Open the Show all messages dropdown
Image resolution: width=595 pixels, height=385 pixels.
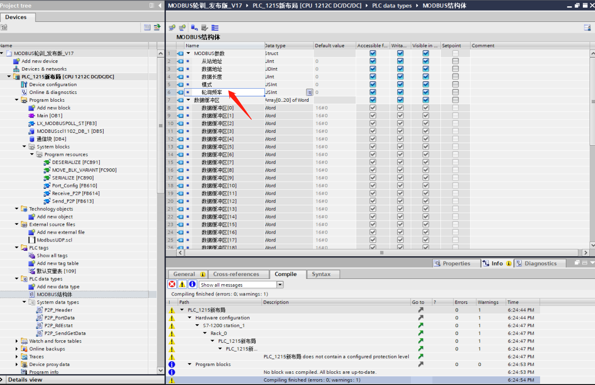tap(280, 285)
